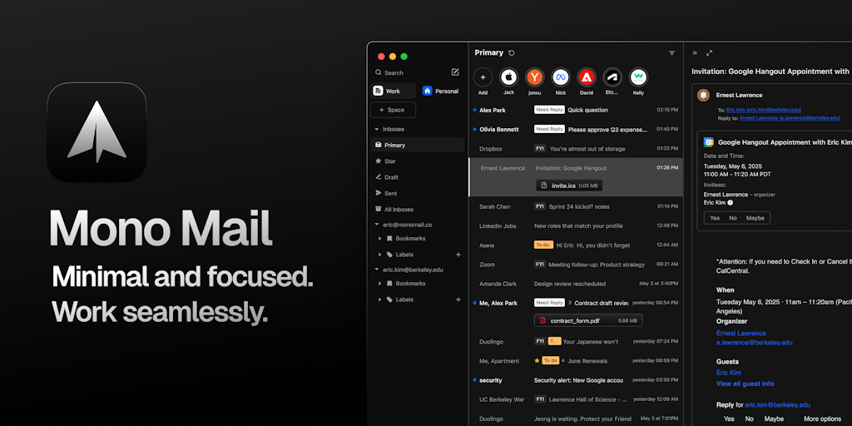852x426 pixels.
Task: Click the To do tag on Asana email
Action: [x=543, y=245]
